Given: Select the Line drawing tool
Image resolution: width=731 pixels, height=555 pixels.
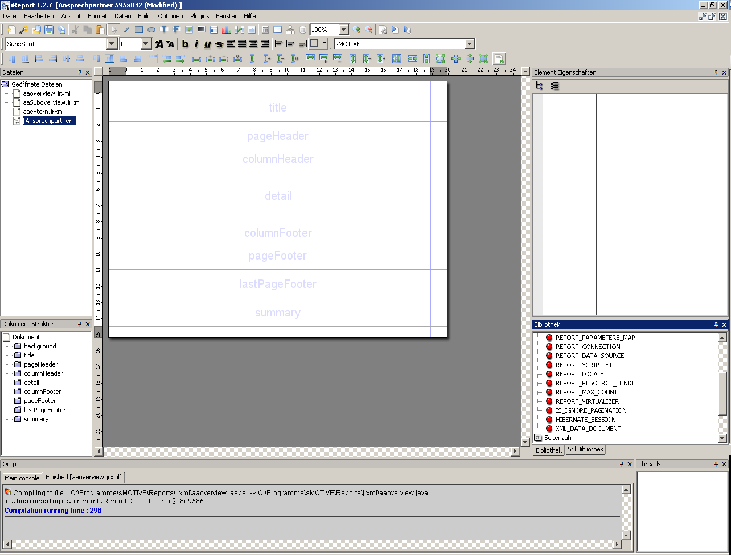Looking at the screenshot, I should click(126, 30).
